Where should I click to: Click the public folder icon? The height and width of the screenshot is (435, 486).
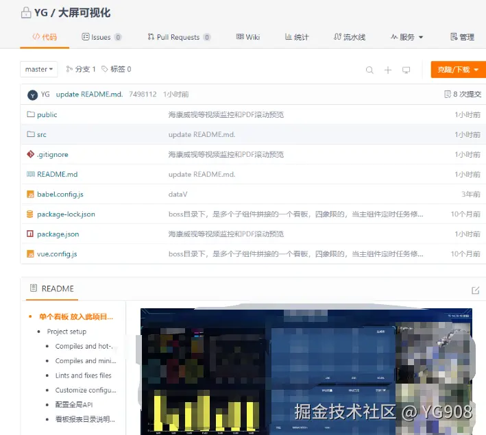pyautogui.click(x=30, y=114)
